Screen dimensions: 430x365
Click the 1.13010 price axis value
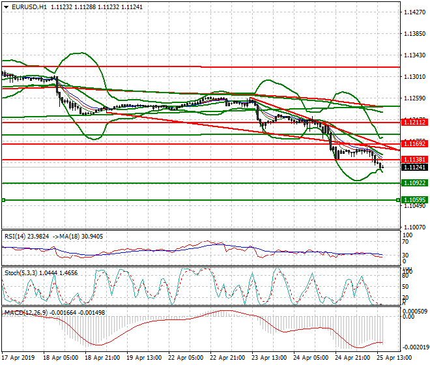(414, 76)
